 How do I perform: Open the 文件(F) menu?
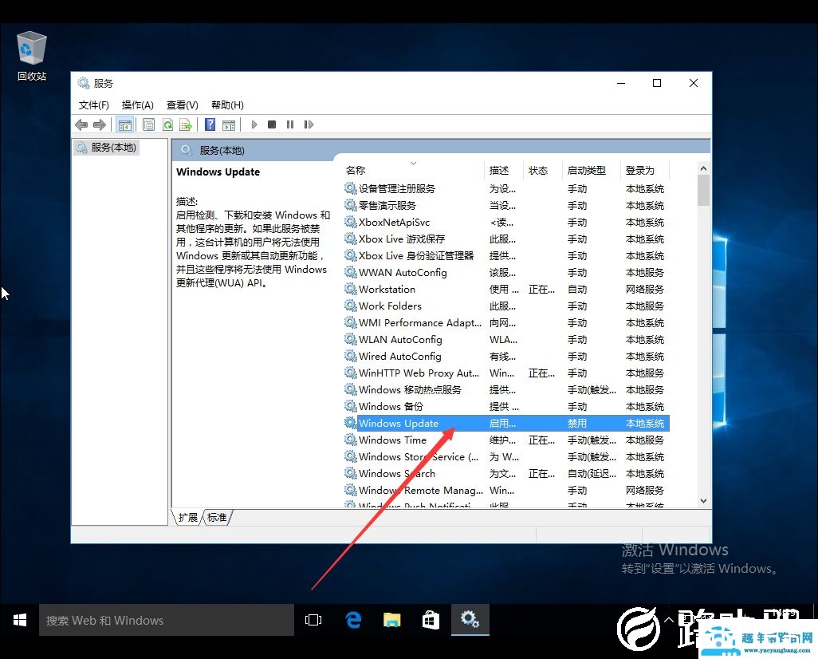click(94, 105)
